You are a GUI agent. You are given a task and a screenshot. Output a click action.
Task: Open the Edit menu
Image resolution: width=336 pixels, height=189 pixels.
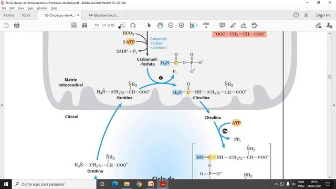pyautogui.click(x=12, y=8)
